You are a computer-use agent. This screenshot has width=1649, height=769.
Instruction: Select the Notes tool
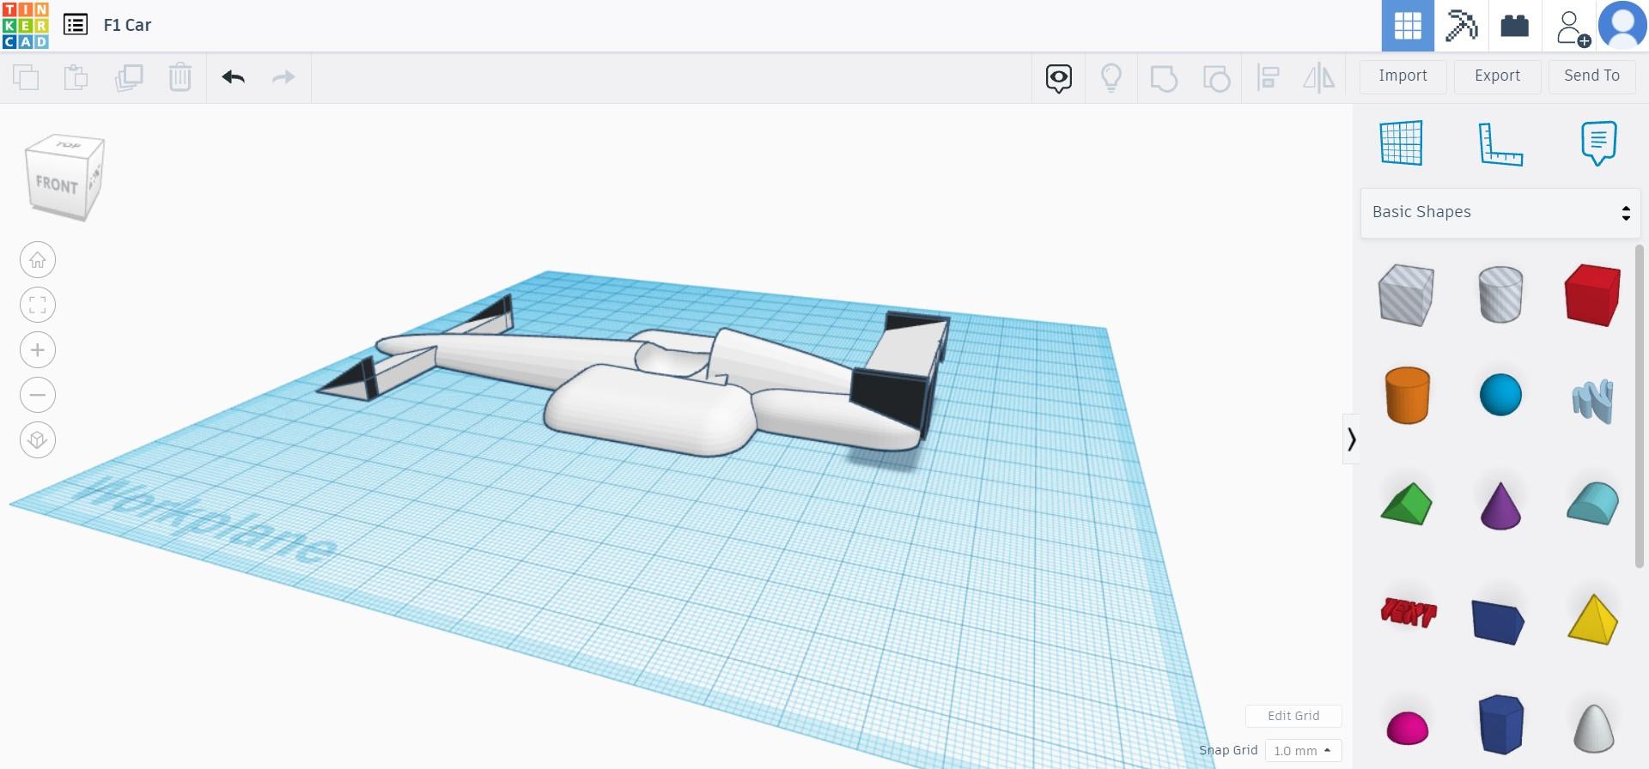click(x=1598, y=143)
